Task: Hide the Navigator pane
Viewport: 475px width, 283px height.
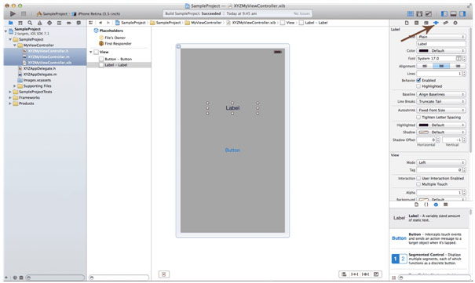Action: (444, 13)
